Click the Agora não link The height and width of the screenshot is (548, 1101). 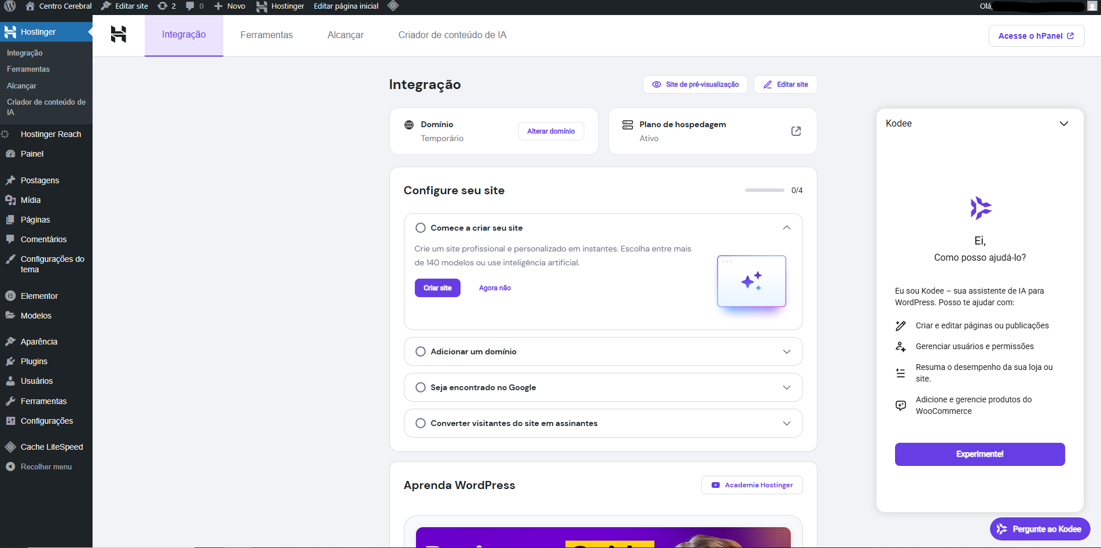click(495, 288)
